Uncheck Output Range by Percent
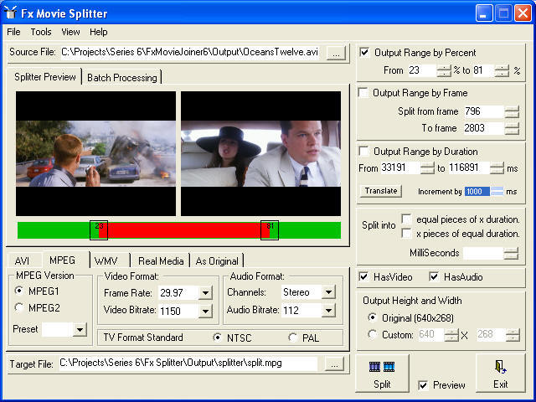 [x=364, y=52]
